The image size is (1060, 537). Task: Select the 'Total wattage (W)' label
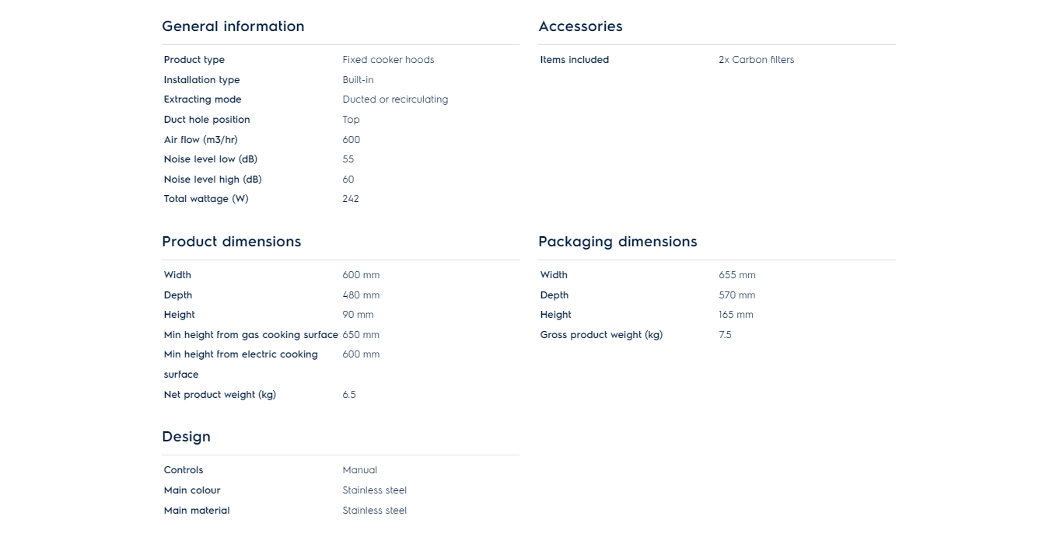pos(206,199)
